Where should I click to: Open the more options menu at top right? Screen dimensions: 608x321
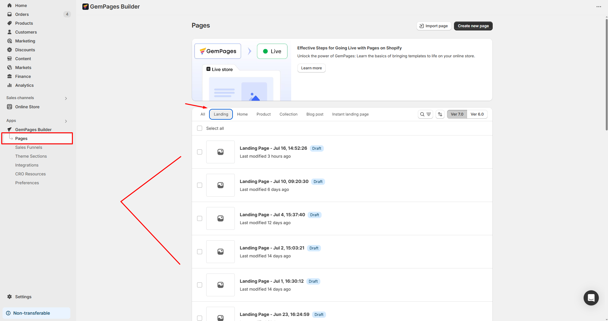(599, 6)
